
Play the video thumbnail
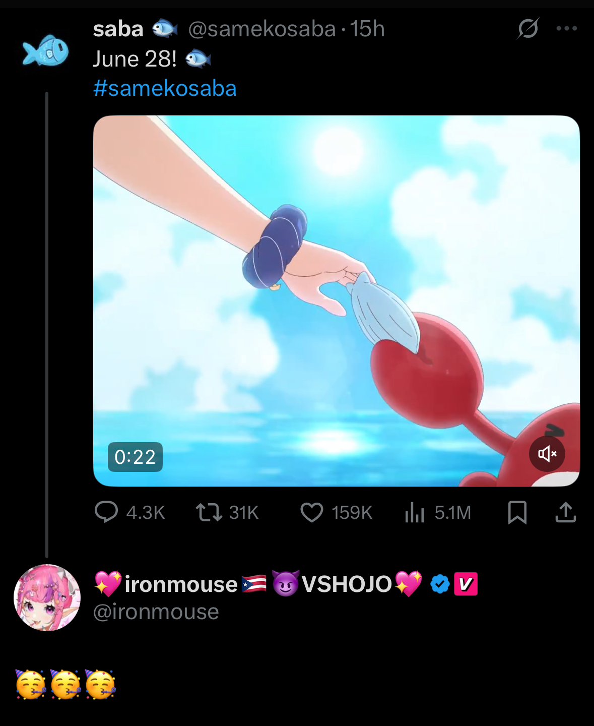(336, 300)
